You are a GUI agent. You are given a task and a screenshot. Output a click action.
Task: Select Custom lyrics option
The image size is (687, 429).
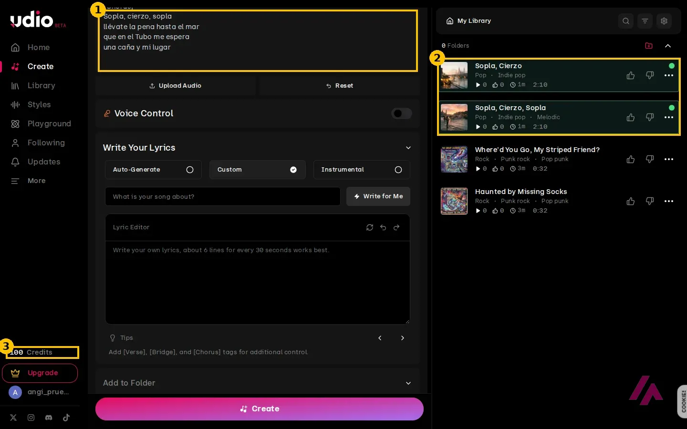click(257, 170)
